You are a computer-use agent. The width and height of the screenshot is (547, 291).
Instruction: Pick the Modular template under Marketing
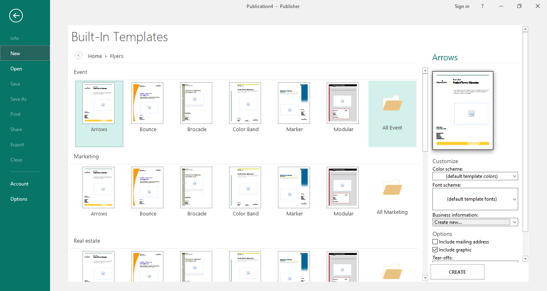pos(343,187)
